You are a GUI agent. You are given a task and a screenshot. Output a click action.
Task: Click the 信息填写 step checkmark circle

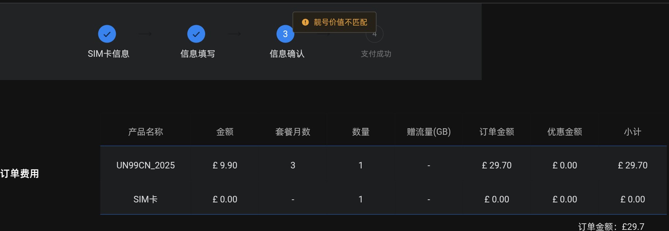point(196,34)
